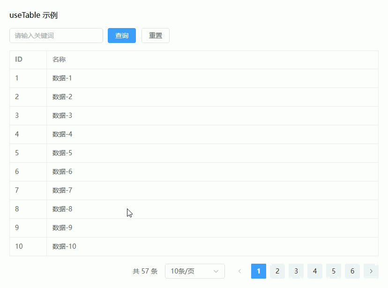Navigate to page 5 in pagination

334,271
